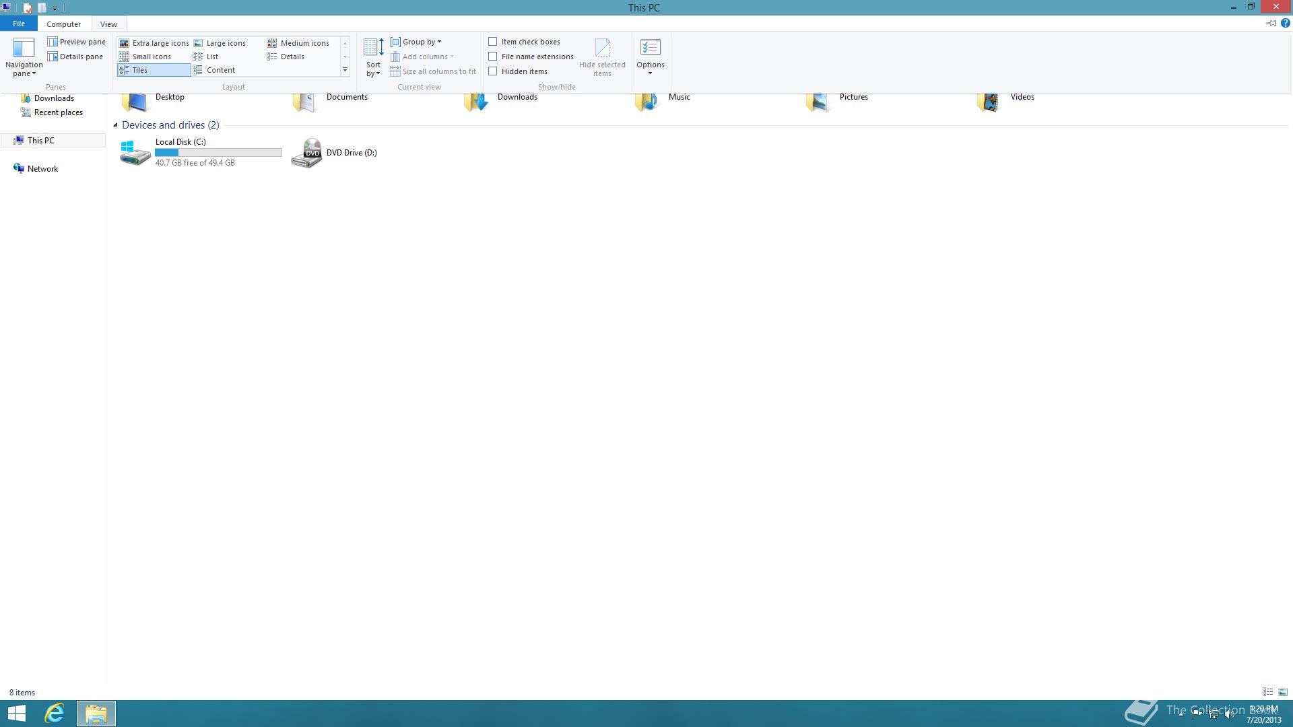
Task: Click the Details pane icon
Action: click(53, 57)
